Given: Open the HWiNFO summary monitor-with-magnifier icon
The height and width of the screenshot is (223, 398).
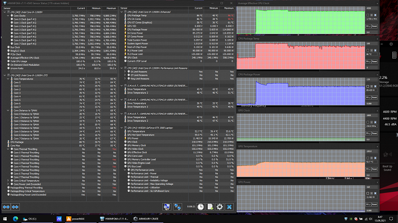Looking at the screenshot, I should point(167,207).
